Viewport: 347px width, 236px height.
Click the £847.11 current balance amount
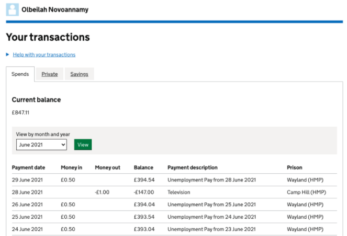(x=21, y=112)
